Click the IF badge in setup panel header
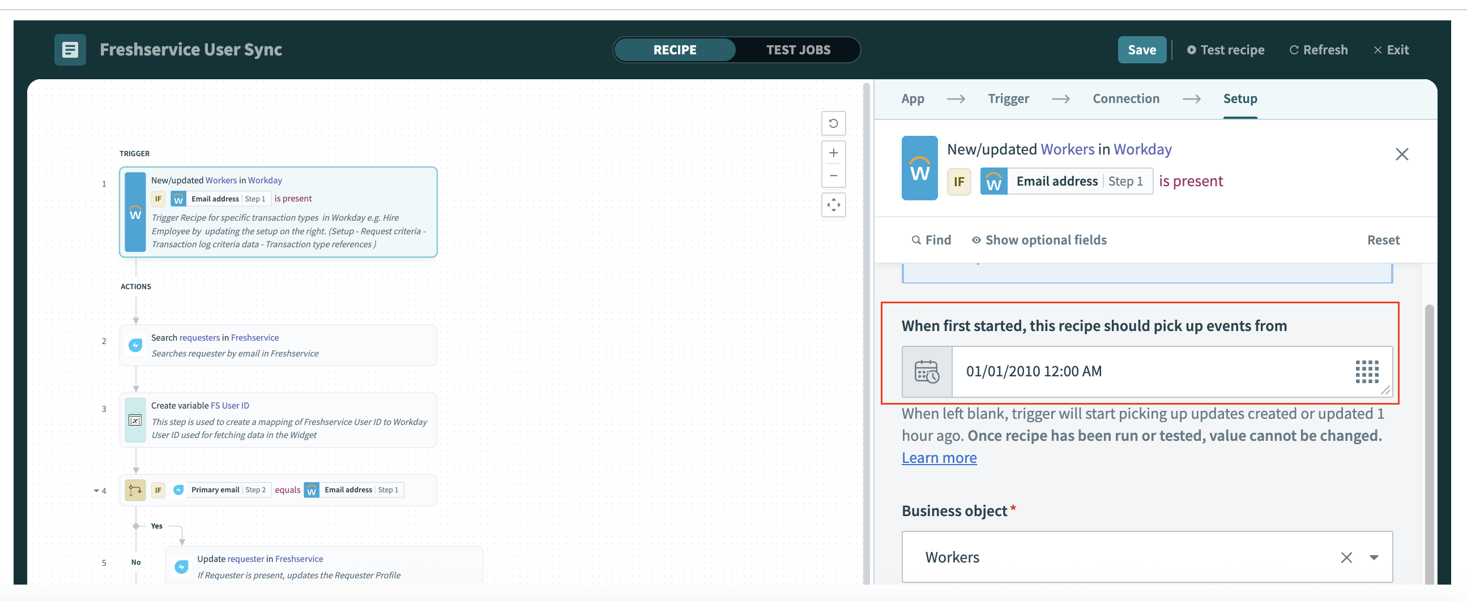 [x=959, y=182]
